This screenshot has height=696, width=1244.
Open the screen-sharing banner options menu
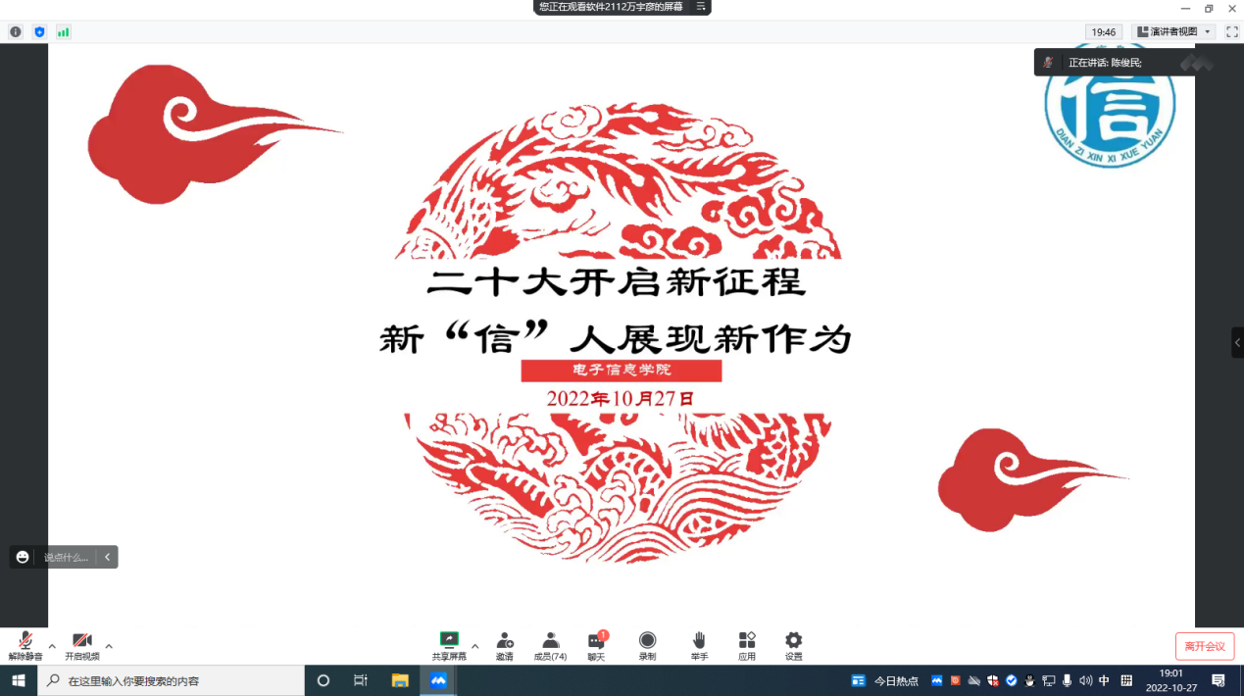tap(701, 7)
